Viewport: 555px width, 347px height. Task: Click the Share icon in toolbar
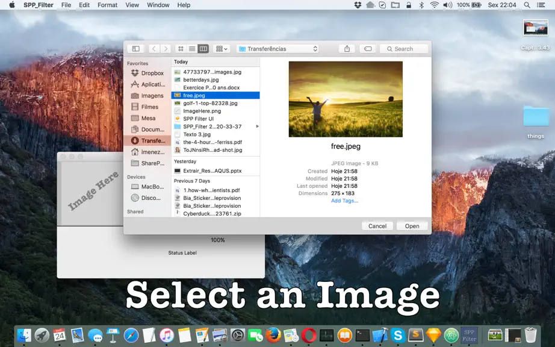click(347, 49)
